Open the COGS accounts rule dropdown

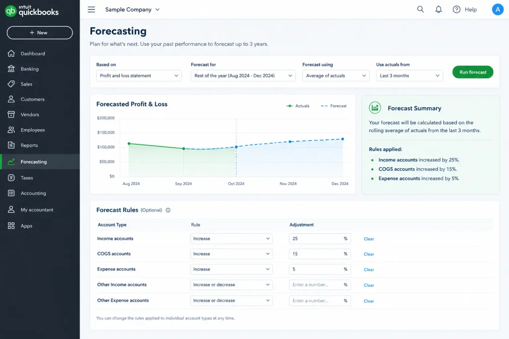[x=231, y=254]
